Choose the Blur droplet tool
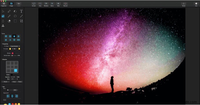The width and height of the screenshot is (200, 105). [3, 21]
